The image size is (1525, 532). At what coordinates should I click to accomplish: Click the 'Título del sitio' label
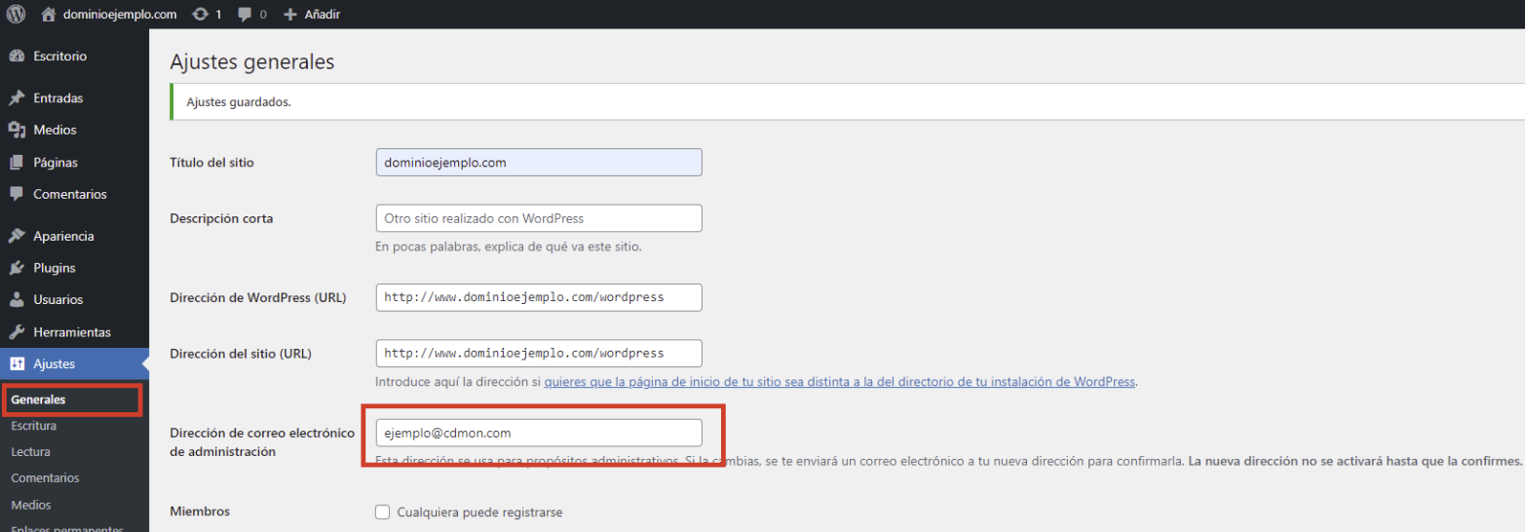point(211,163)
